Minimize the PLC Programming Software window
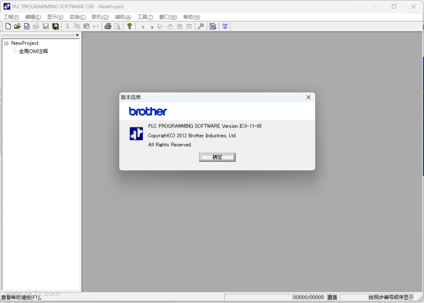This screenshot has height=303, width=424. pyautogui.click(x=375, y=7)
